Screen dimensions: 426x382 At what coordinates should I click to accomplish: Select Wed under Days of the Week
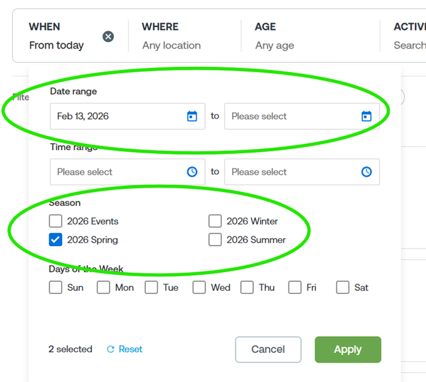(x=199, y=287)
